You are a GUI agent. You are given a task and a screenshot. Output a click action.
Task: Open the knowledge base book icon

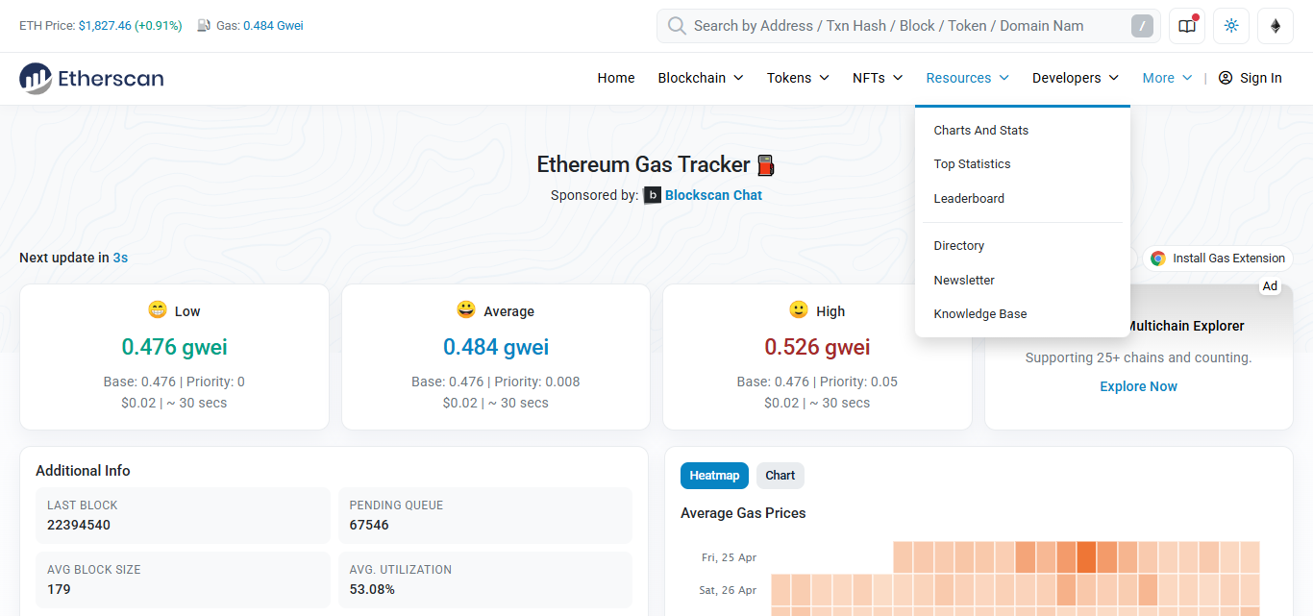1187,26
